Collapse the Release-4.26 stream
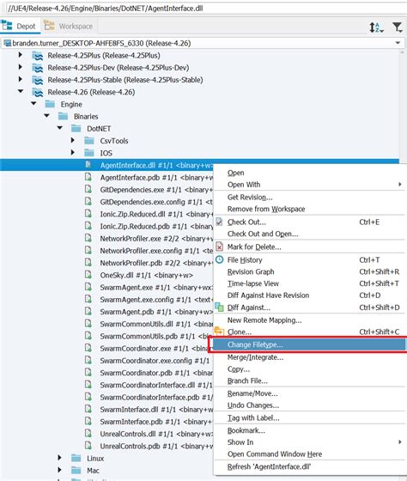Viewport: 407px width, 481px height. click(x=21, y=91)
